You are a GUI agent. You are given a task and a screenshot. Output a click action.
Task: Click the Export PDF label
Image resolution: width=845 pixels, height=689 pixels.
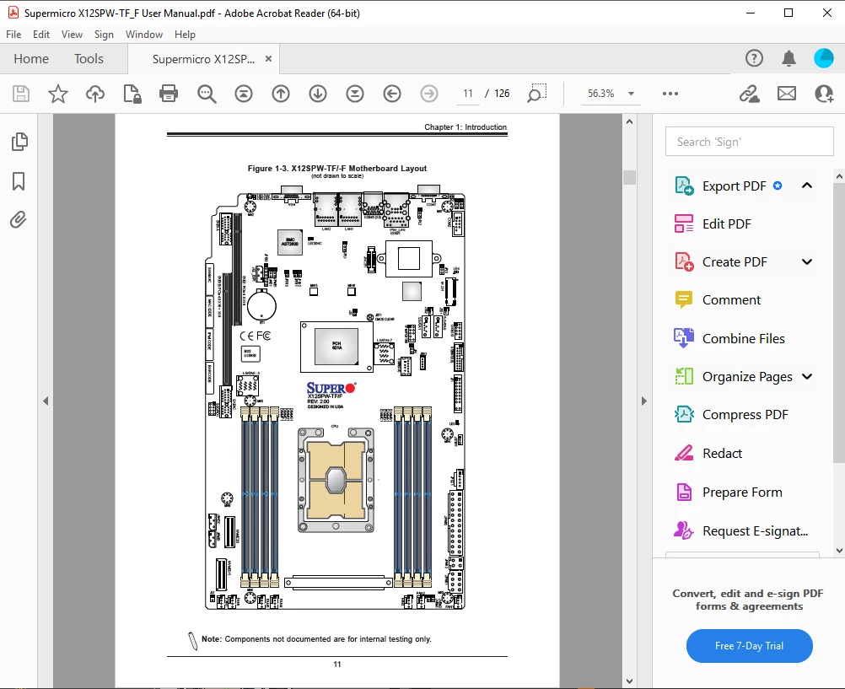(x=734, y=186)
